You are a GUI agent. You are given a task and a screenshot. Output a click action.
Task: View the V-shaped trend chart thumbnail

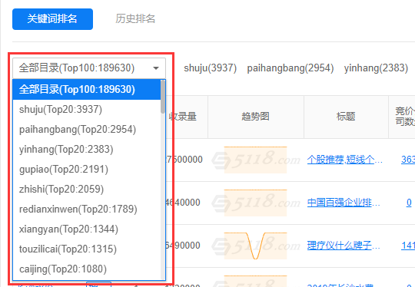point(255,246)
